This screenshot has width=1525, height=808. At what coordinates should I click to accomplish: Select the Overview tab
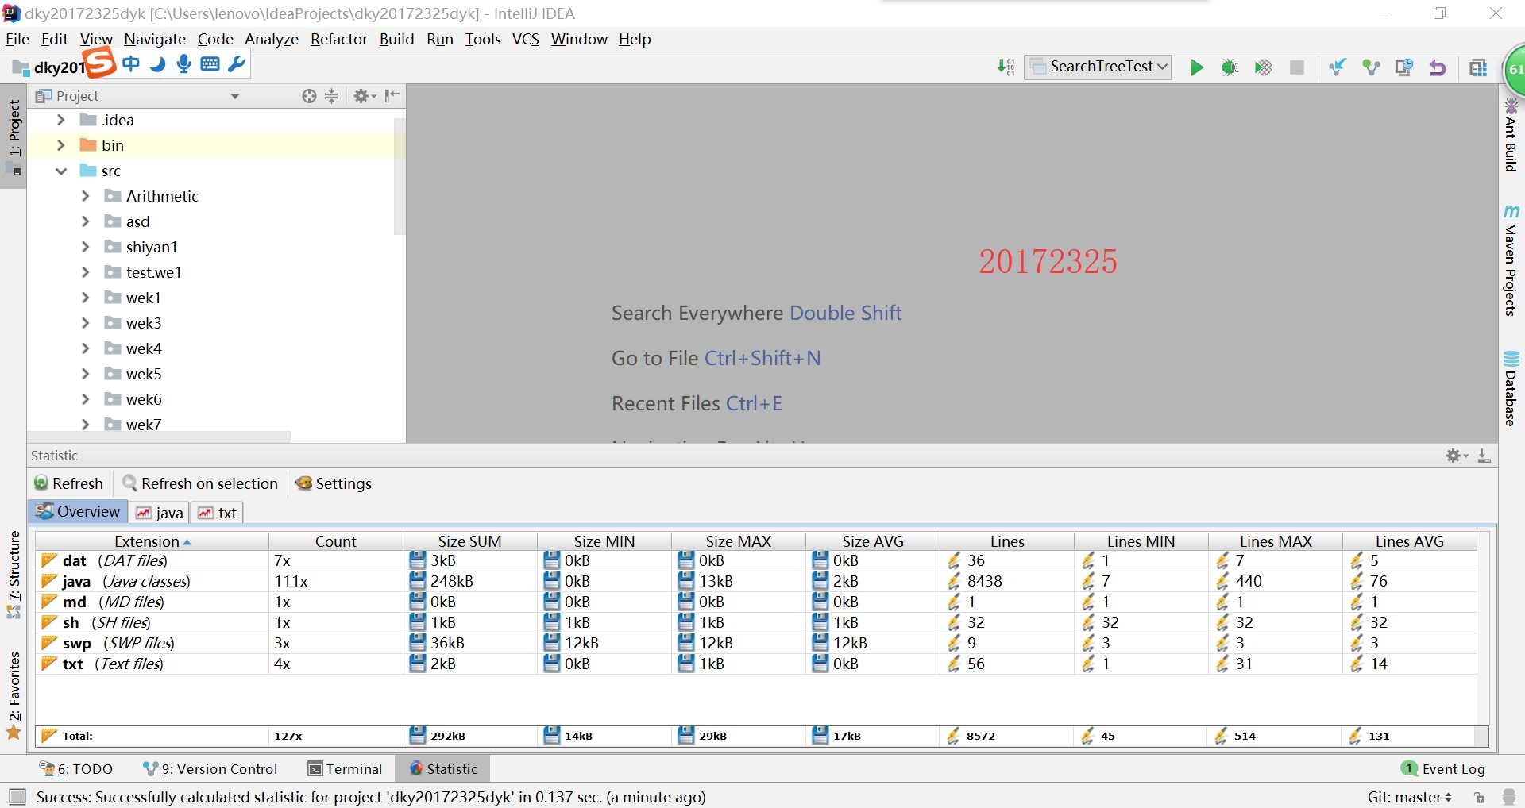[78, 511]
